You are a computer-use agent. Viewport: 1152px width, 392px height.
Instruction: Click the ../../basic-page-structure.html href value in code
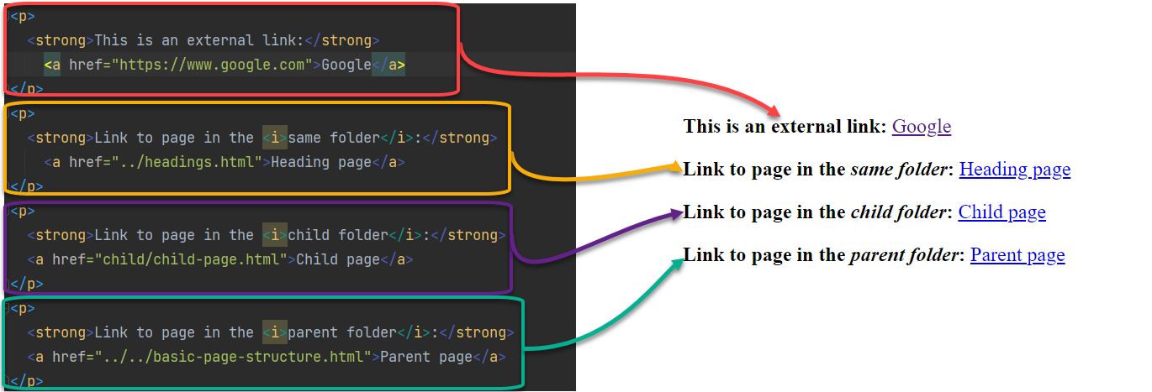[x=233, y=357]
